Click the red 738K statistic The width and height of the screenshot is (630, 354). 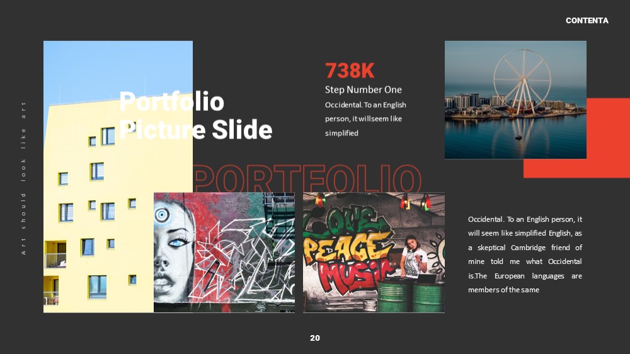[x=350, y=71]
